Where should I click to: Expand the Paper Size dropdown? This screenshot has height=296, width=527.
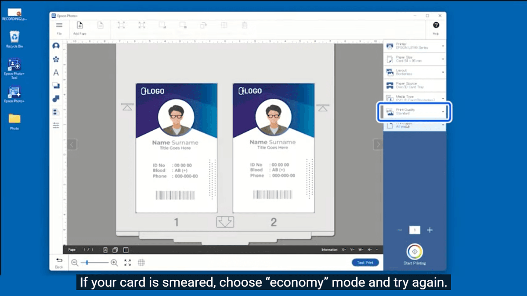click(x=415, y=59)
